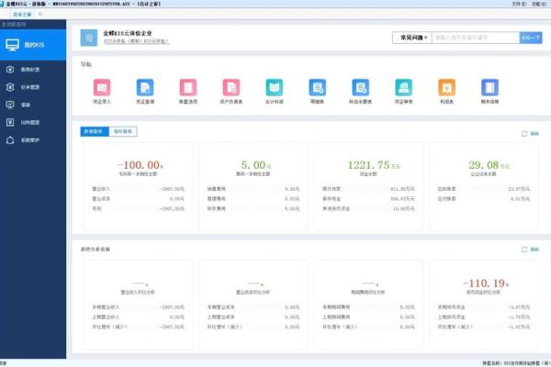Click the application logo in title bar

pos(2,4)
